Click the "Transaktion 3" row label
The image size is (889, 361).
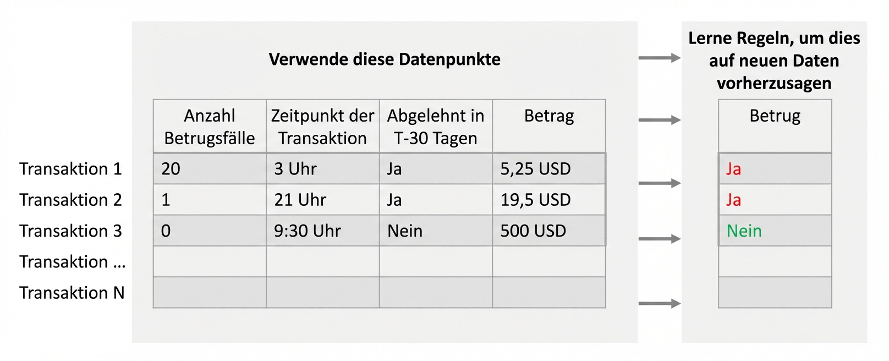click(x=70, y=231)
